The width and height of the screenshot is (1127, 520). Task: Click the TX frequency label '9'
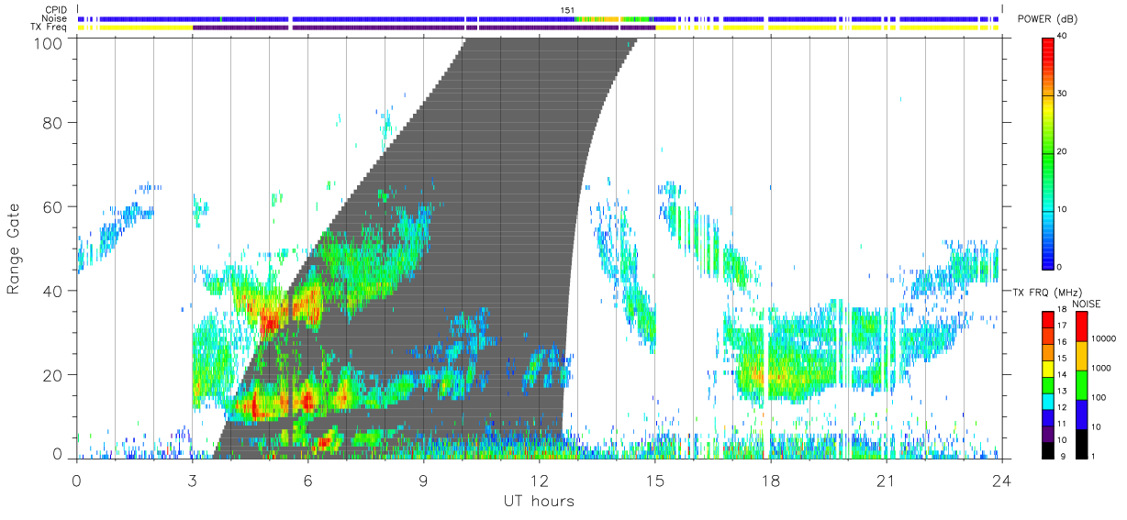[1065, 455]
